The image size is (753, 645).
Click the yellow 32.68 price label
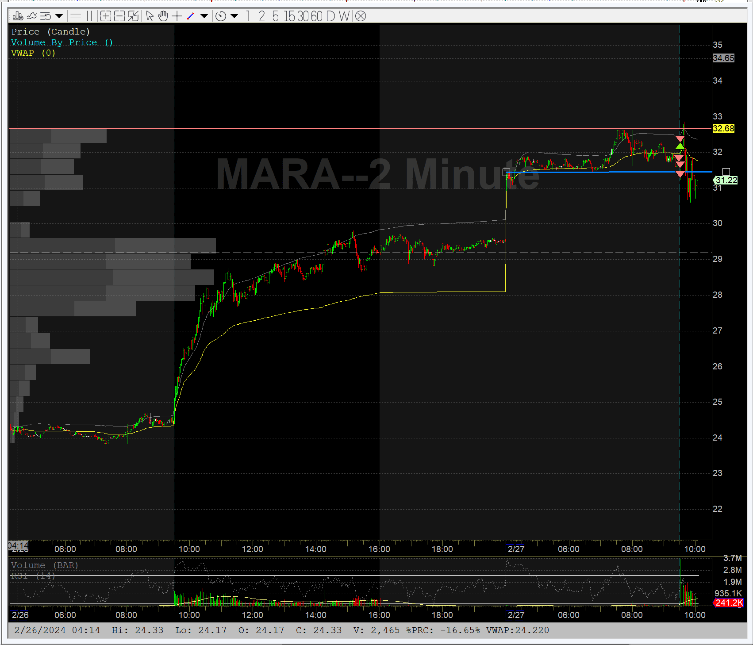click(x=723, y=128)
